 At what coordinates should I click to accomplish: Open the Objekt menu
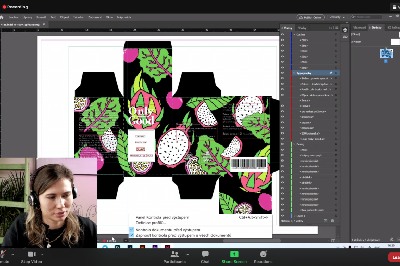(x=65, y=17)
